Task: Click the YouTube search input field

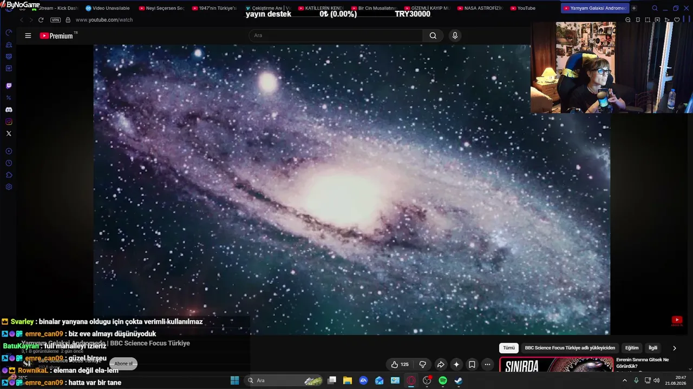Action: (336, 36)
